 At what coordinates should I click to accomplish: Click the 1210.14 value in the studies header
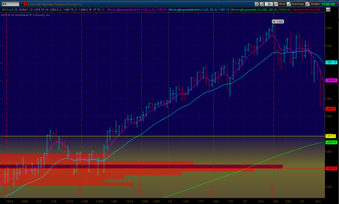[x=284, y=10]
